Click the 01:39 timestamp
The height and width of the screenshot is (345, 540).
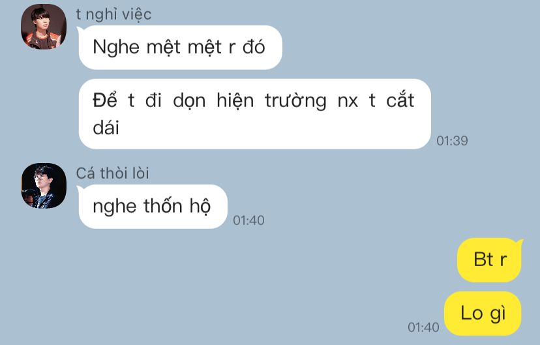coord(452,141)
